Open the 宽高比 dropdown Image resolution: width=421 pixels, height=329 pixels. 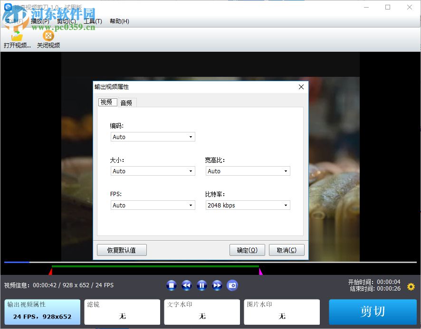point(248,171)
